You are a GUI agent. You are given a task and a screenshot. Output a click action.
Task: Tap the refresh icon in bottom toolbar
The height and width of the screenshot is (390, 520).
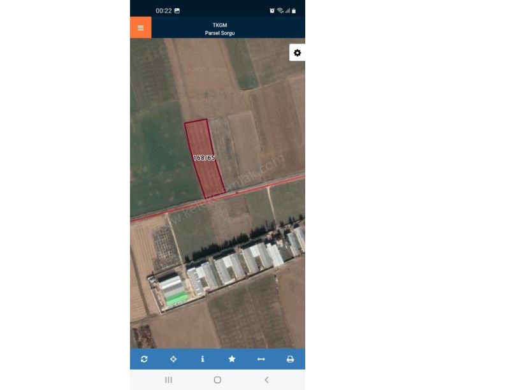(x=144, y=359)
